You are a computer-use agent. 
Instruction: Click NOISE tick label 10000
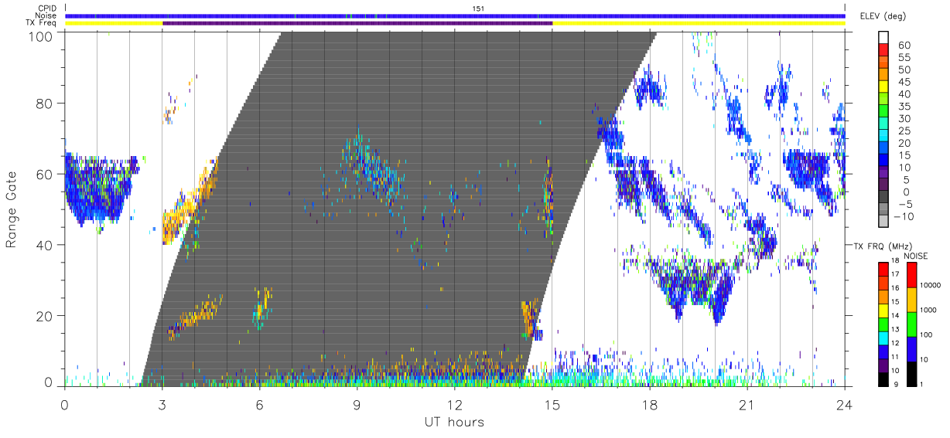931,285
